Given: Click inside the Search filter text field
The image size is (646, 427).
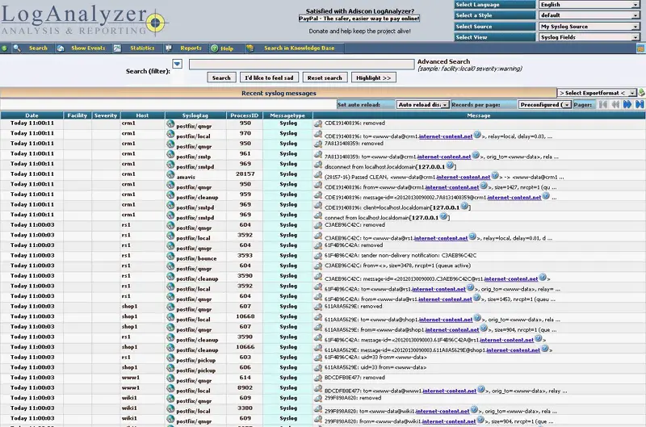Looking at the screenshot, I should pos(301,65).
